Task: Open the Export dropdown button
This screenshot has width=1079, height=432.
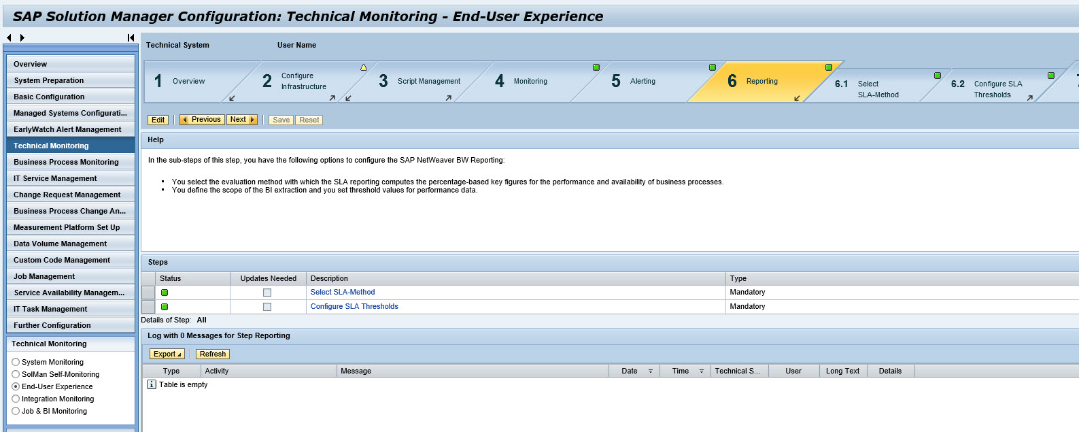Action: click(167, 354)
